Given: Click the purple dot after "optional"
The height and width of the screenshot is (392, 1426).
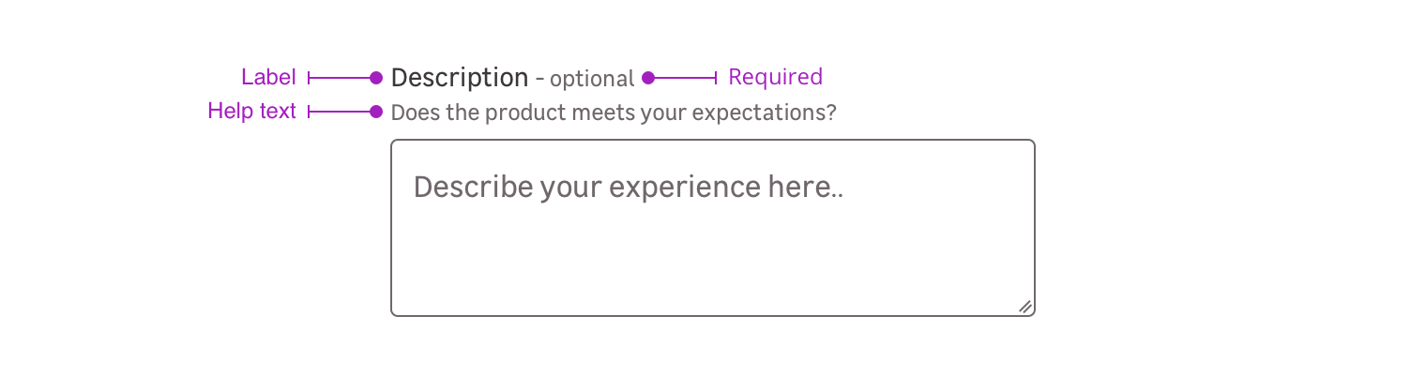Looking at the screenshot, I should (648, 78).
